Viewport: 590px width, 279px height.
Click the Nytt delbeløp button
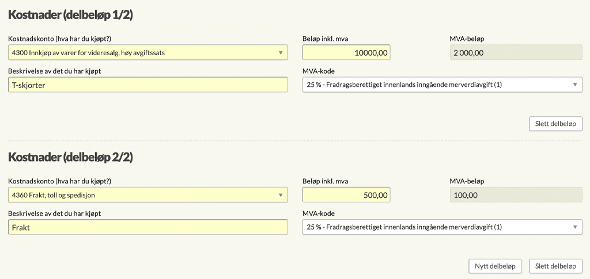point(495,266)
